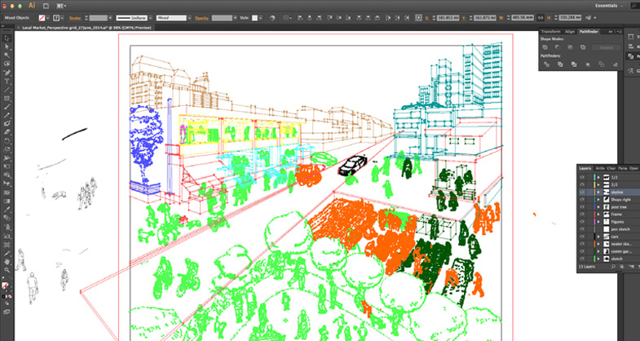
Task: Click the Divide pathfinder icon
Action: 546,64
